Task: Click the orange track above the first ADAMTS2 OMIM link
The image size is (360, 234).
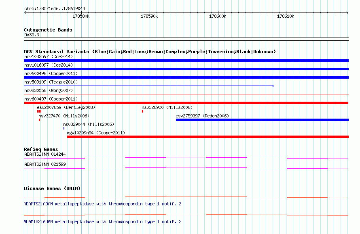Action: coord(186,197)
